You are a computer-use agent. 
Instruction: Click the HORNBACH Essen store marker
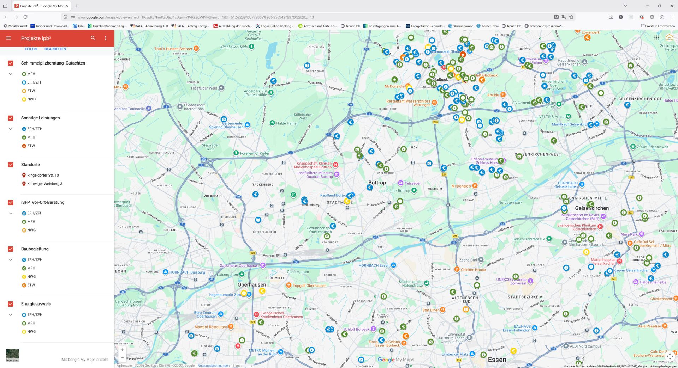tap(394, 265)
